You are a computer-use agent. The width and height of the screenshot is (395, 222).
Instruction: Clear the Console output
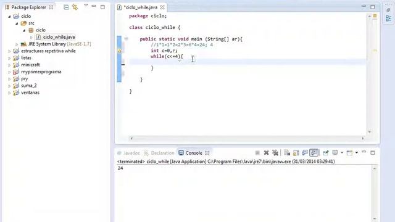coord(287,153)
